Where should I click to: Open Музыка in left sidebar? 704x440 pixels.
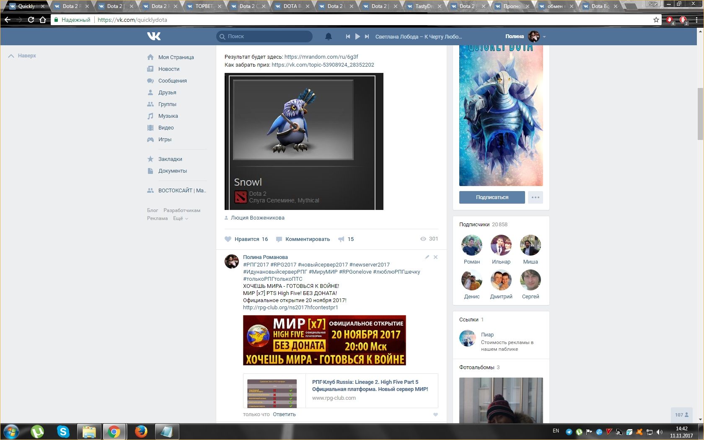[x=168, y=116]
